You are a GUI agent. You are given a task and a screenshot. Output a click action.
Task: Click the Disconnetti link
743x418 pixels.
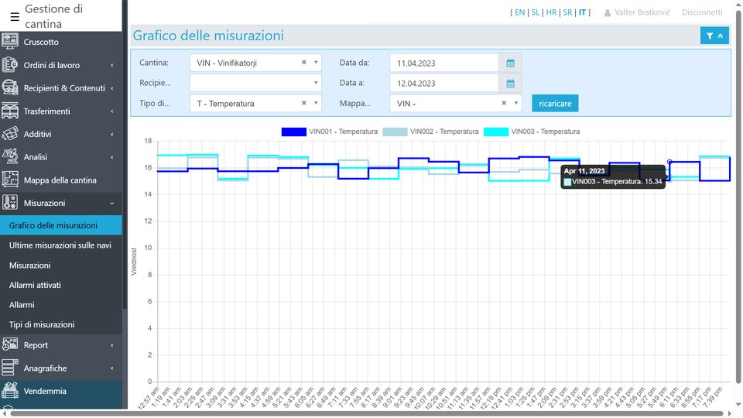tap(702, 12)
